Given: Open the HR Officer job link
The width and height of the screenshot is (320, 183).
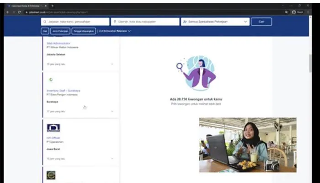Looking at the screenshot, I should pyautogui.click(x=53, y=138).
